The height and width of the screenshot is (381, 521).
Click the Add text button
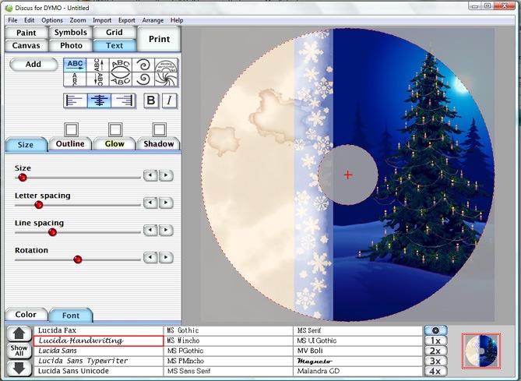tap(33, 65)
